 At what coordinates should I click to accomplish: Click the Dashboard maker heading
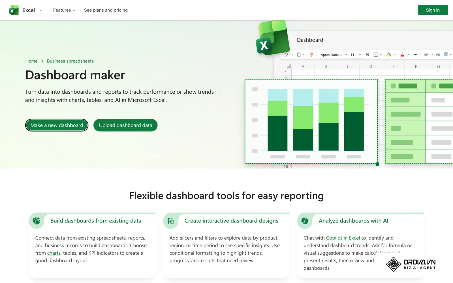[75, 75]
